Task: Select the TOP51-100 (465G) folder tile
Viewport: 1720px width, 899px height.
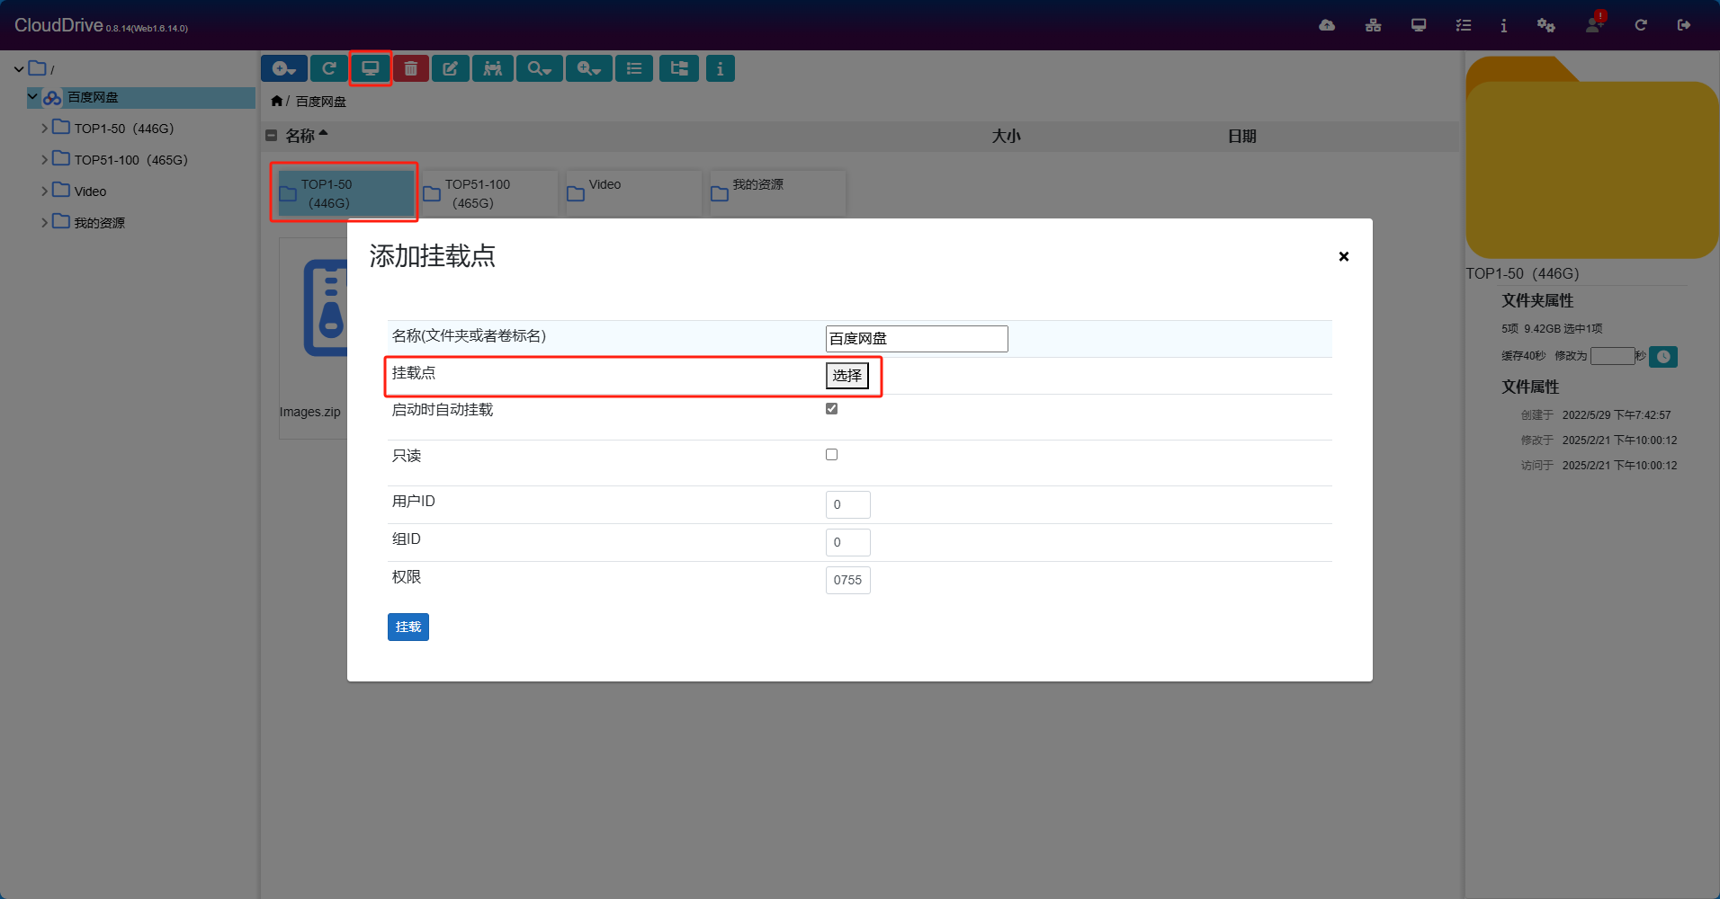Action: coord(489,192)
